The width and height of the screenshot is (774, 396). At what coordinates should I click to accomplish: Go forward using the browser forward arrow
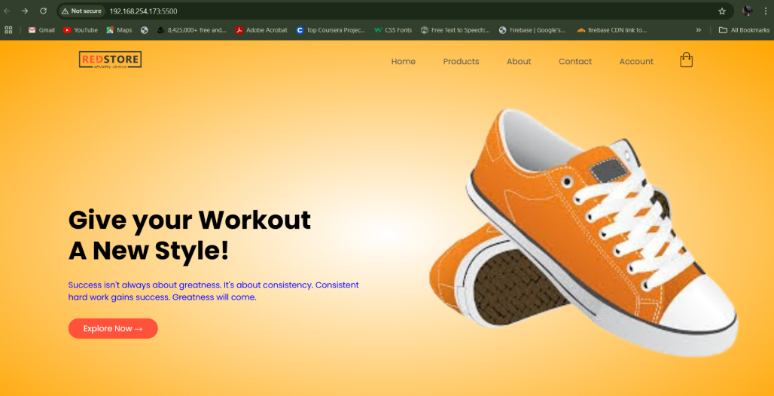pos(25,11)
